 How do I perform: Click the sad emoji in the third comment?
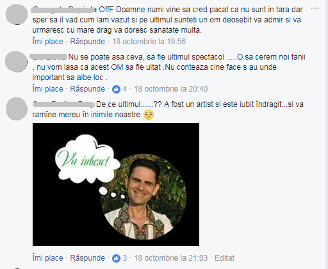tap(149, 115)
